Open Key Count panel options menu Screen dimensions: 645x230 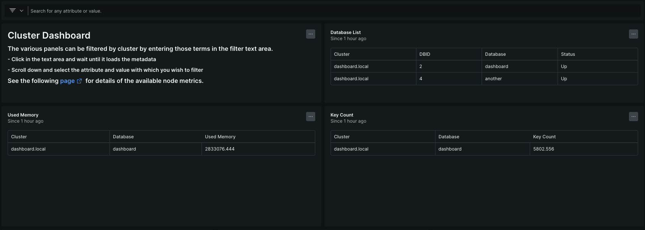pos(633,117)
